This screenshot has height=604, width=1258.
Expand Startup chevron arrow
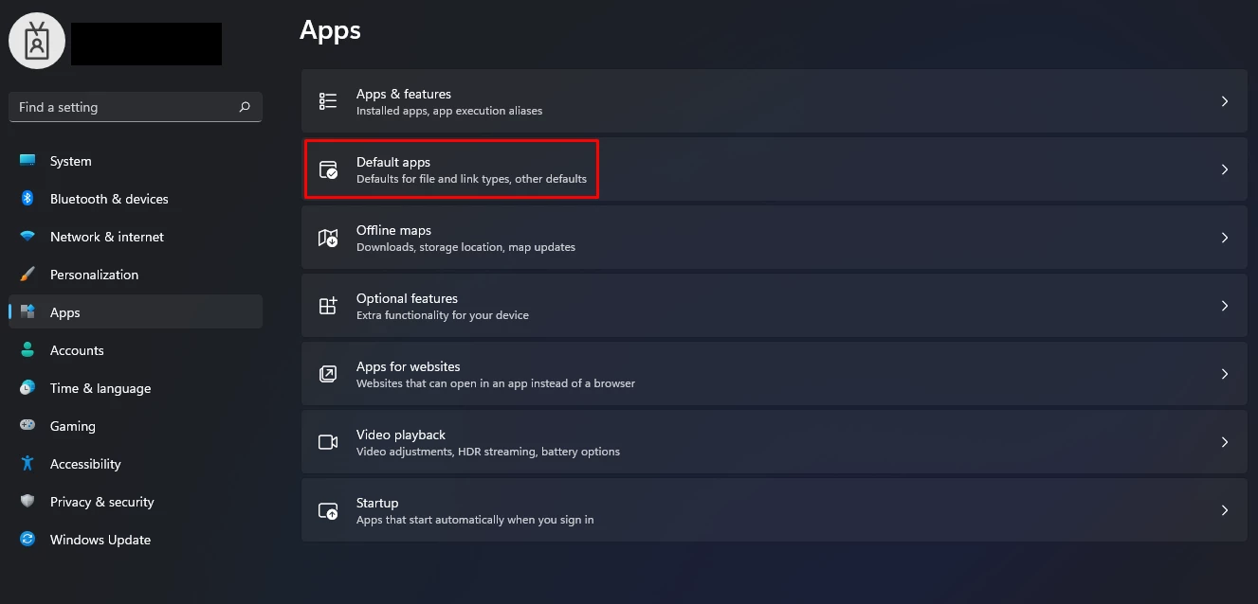1225,510
